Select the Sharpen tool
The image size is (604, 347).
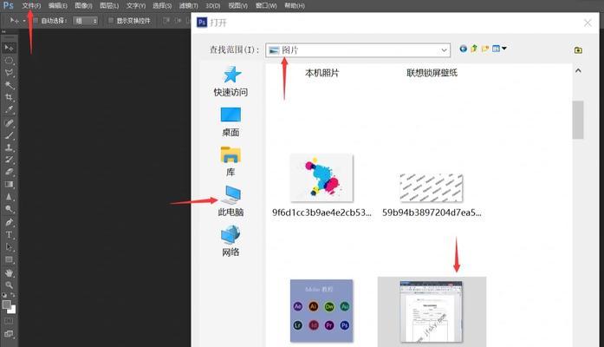9,197
